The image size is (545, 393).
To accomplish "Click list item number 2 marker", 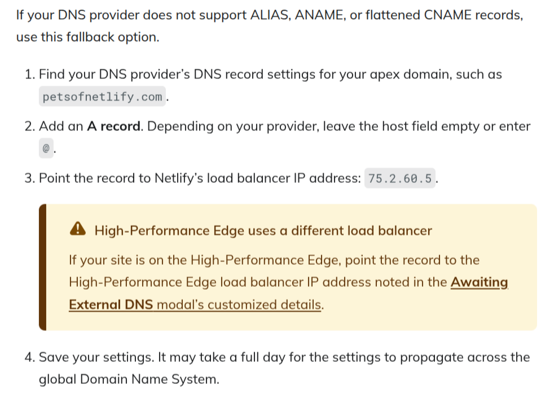I will (30, 126).
